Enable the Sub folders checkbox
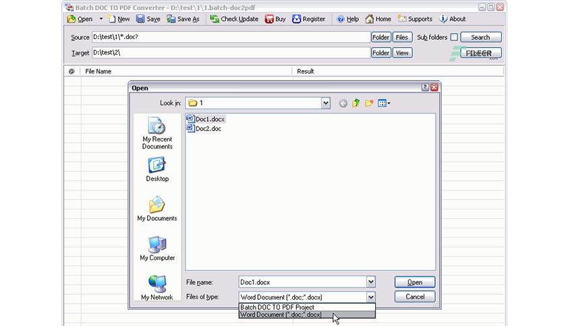 pos(454,37)
